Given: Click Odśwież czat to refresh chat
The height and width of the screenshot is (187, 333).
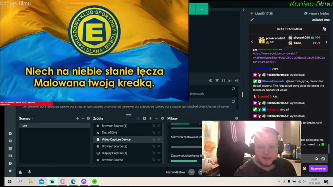Looking at the screenshot, I should 321,20.
